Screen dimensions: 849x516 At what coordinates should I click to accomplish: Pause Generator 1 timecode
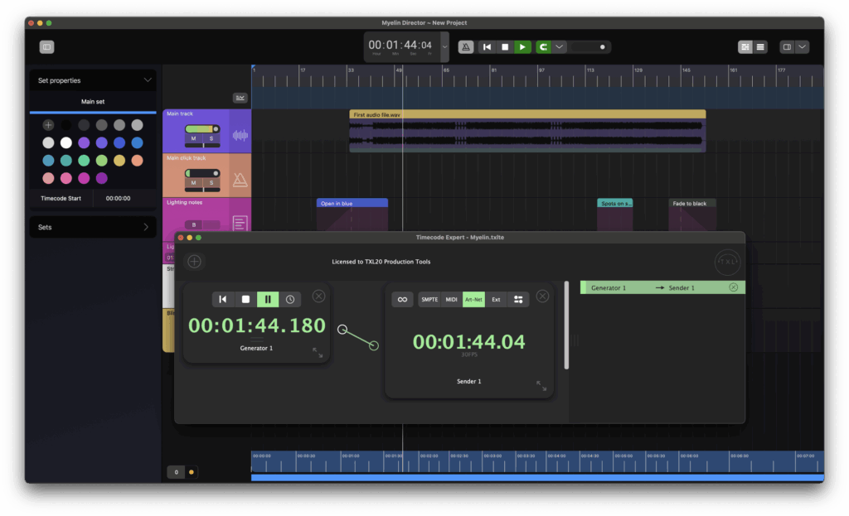[x=268, y=299]
